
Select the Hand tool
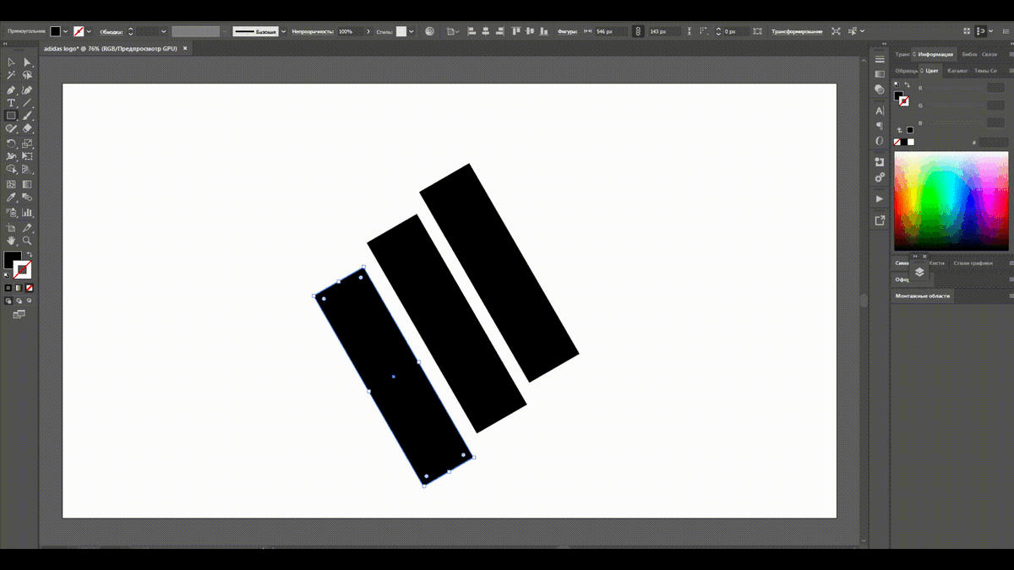click(11, 242)
